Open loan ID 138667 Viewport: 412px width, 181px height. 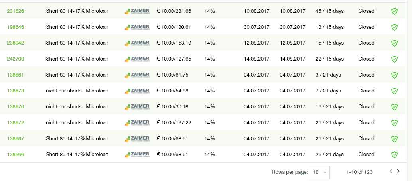tap(16, 139)
